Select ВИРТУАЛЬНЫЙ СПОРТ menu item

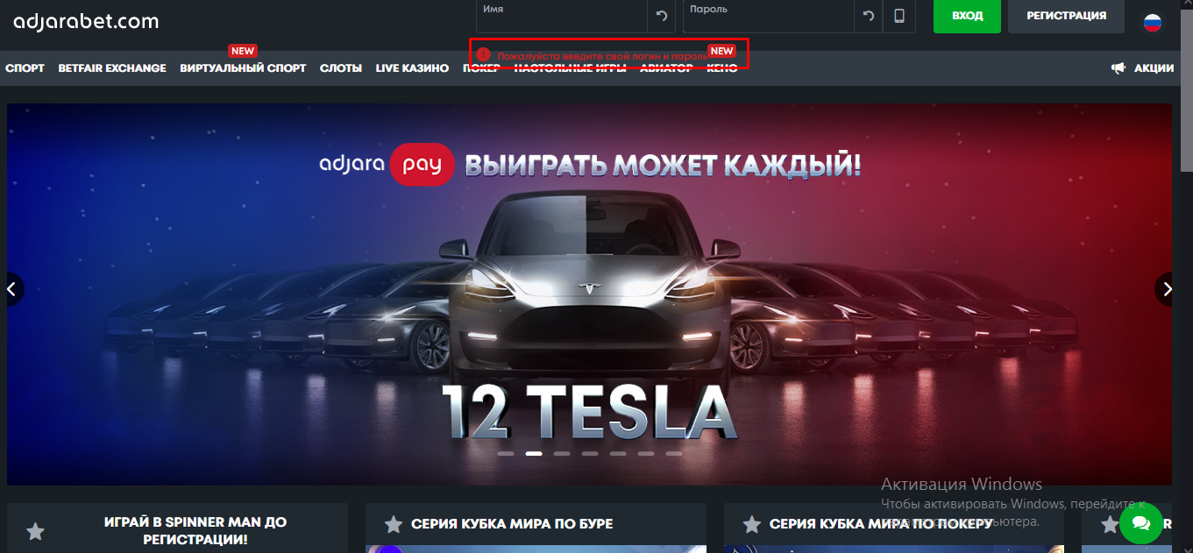[243, 68]
